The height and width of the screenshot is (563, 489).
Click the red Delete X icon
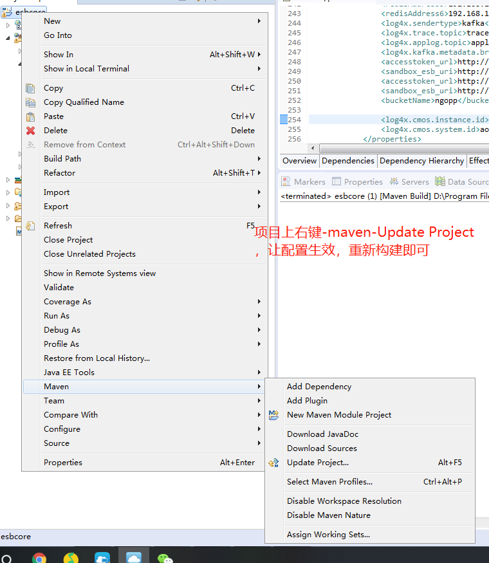coord(30,131)
